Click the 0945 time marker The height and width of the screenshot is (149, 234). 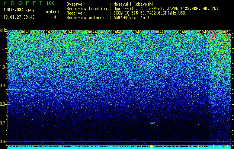click(115, 32)
